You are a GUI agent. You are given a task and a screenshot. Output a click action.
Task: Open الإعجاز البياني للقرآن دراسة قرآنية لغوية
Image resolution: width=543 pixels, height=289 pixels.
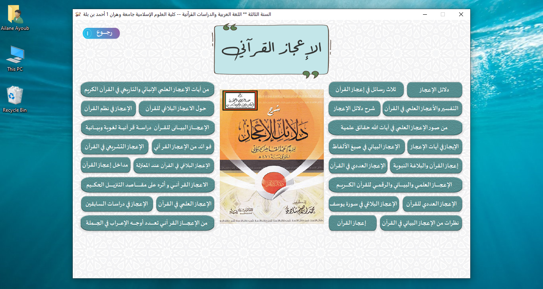tap(147, 127)
